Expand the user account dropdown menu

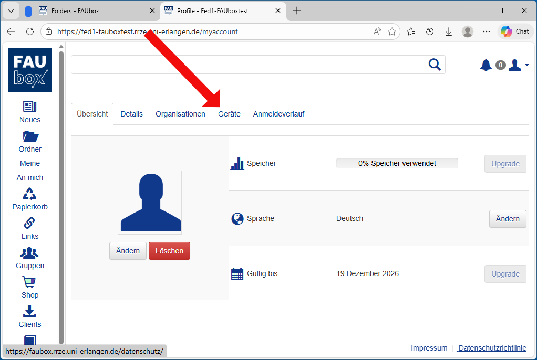pyautogui.click(x=518, y=65)
